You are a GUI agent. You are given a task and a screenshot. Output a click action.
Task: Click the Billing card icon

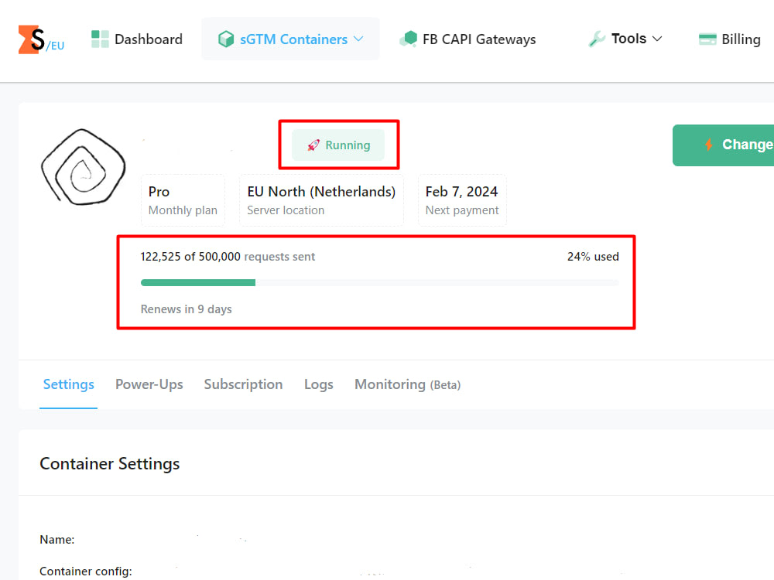point(707,39)
